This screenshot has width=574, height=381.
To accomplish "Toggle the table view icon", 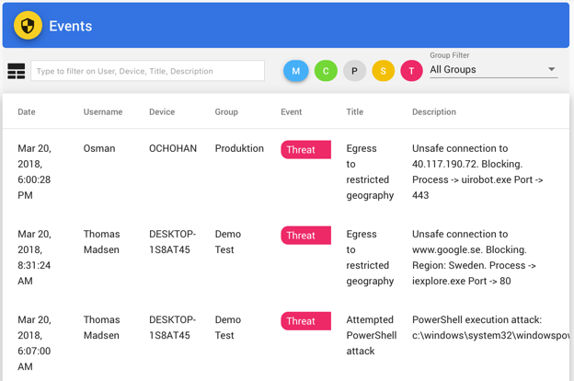I will [17, 71].
